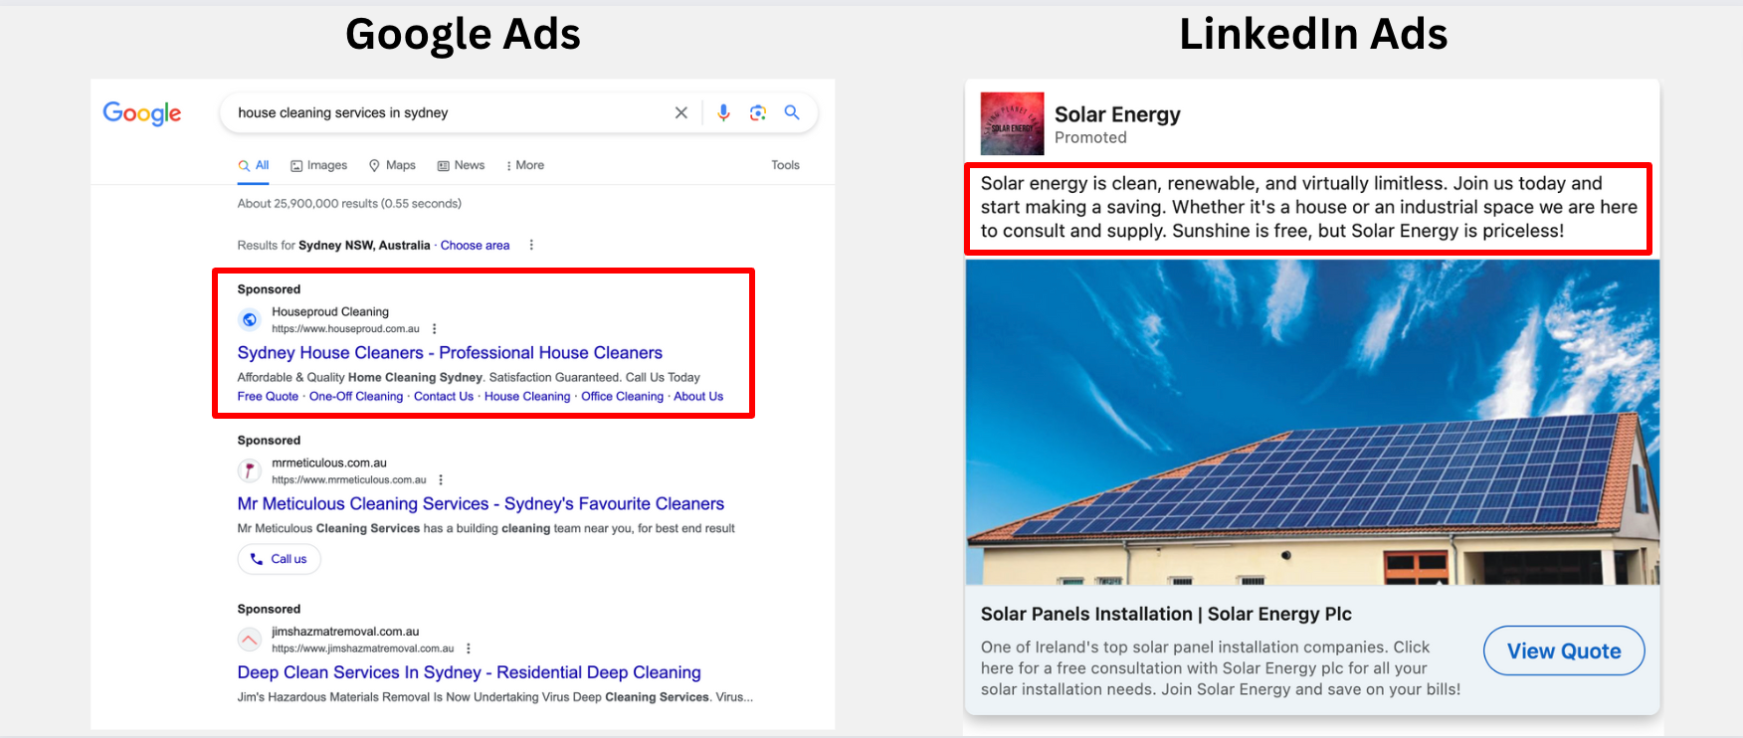
Task: Switch to the Maps tab
Action: (x=392, y=165)
